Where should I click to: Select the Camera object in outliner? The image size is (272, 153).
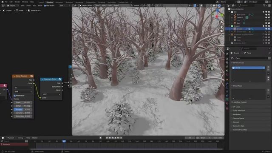(240, 17)
